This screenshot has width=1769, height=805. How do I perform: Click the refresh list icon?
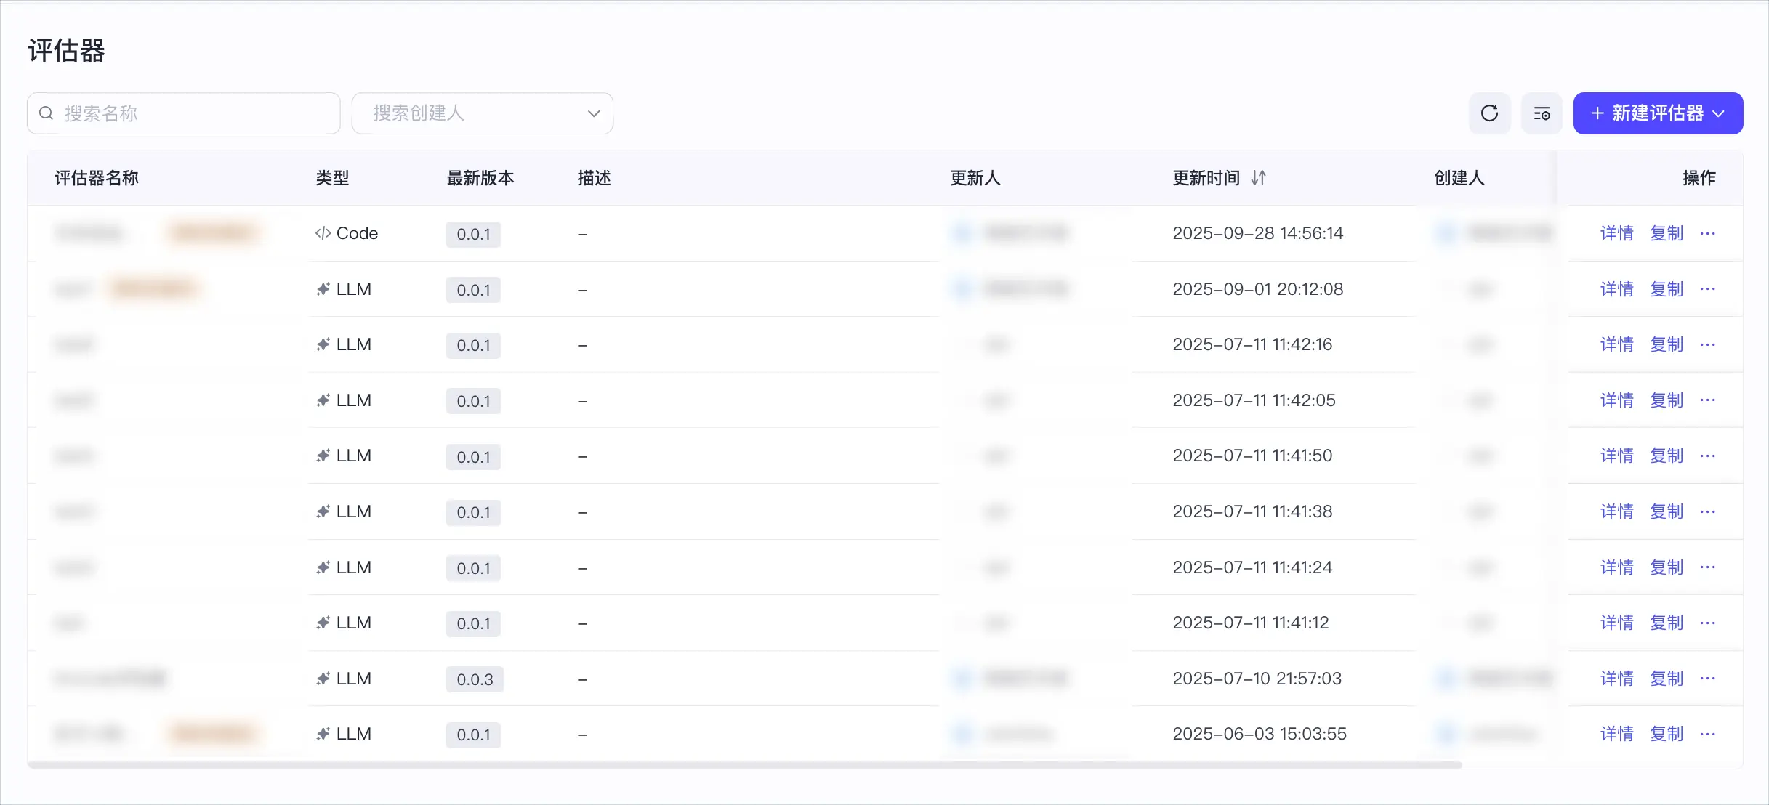click(x=1489, y=113)
